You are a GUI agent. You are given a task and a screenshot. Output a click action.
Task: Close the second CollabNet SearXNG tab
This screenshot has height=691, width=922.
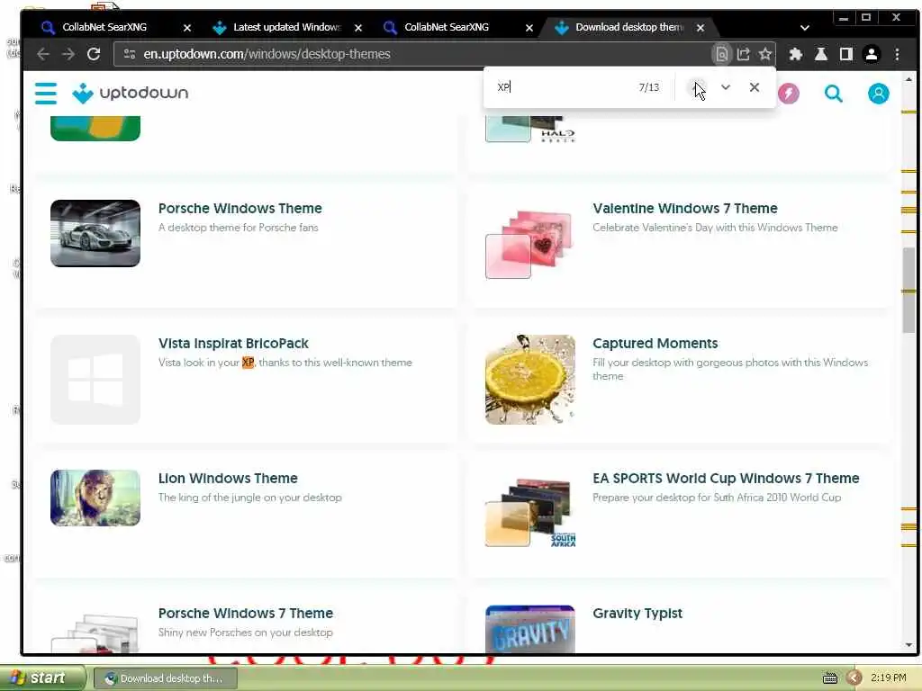coord(529,28)
